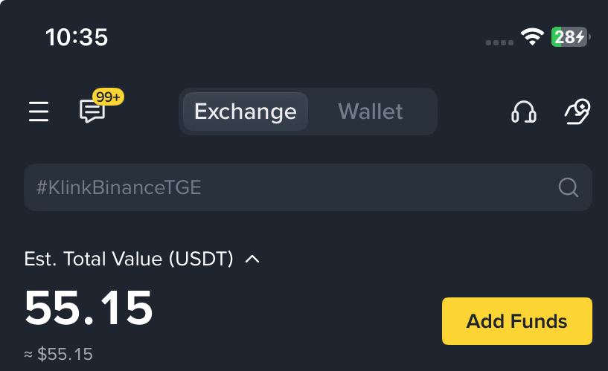Tap the 55.15 total balance figure
Screen dimensions: 608x371
(x=89, y=308)
